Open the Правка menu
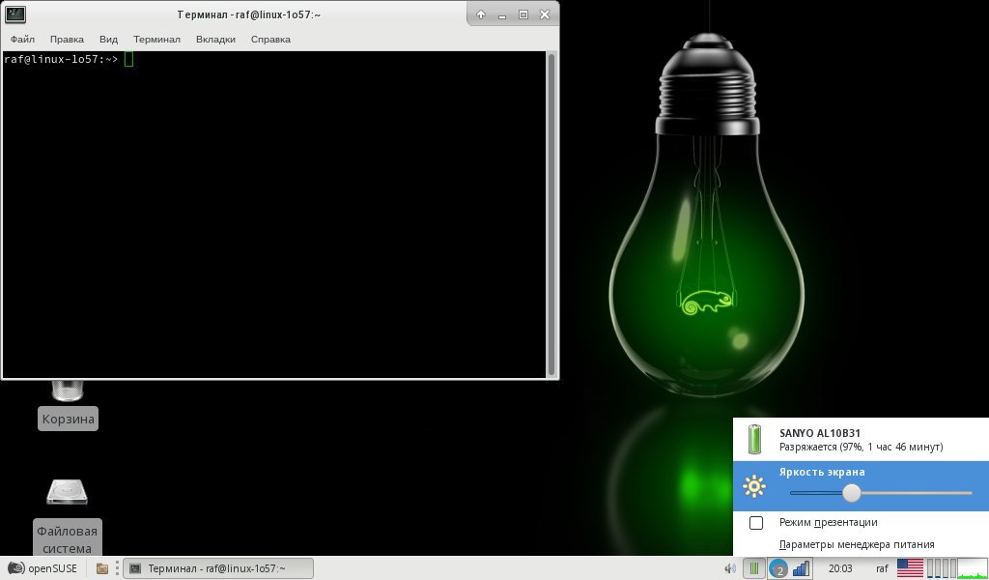The width and height of the screenshot is (989, 580). tap(67, 39)
